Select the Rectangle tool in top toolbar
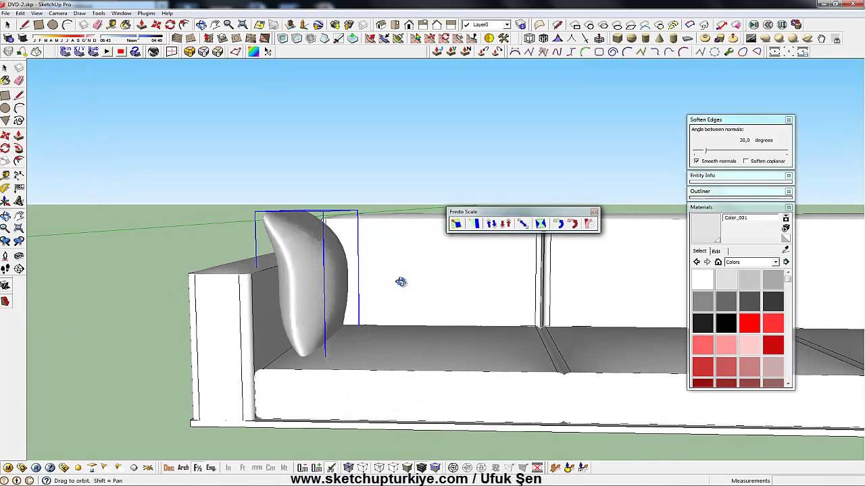 click(39, 25)
